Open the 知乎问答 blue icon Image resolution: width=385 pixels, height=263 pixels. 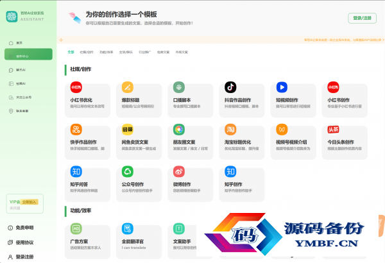(x=76, y=171)
